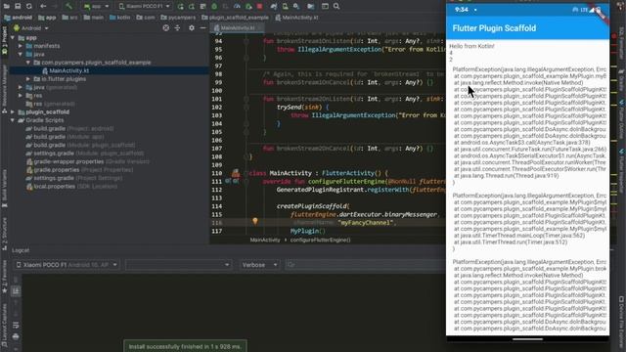Image resolution: width=626 pixels, height=352 pixels.
Task: Open the empty Logcat process dropdown
Action: coord(178,265)
